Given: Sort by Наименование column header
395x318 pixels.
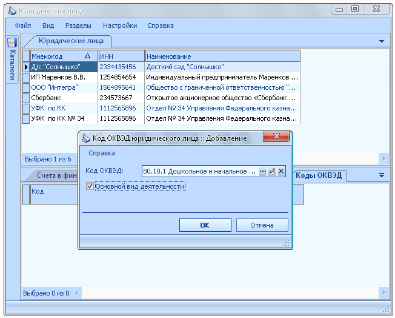Looking at the screenshot, I should pyautogui.click(x=223, y=56).
